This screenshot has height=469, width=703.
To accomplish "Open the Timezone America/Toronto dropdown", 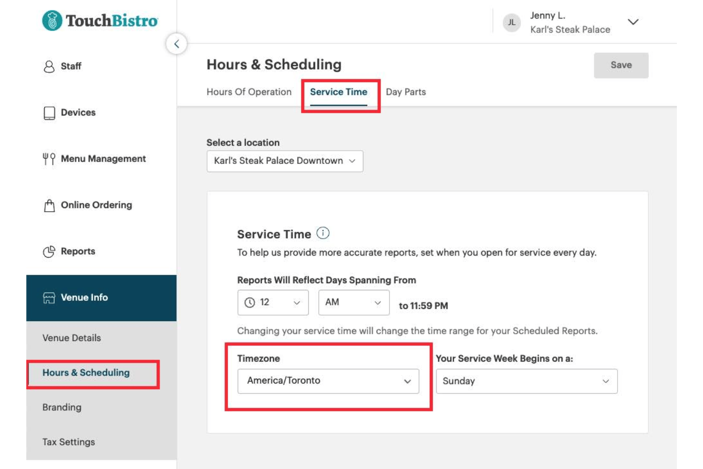I will [x=328, y=381].
